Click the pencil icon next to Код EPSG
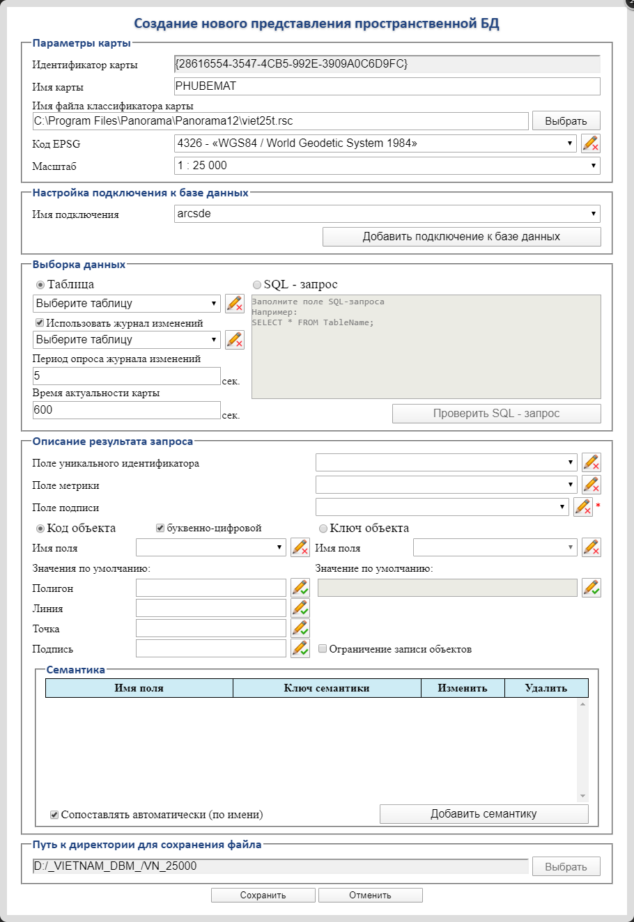This screenshot has height=922, width=634. click(591, 143)
